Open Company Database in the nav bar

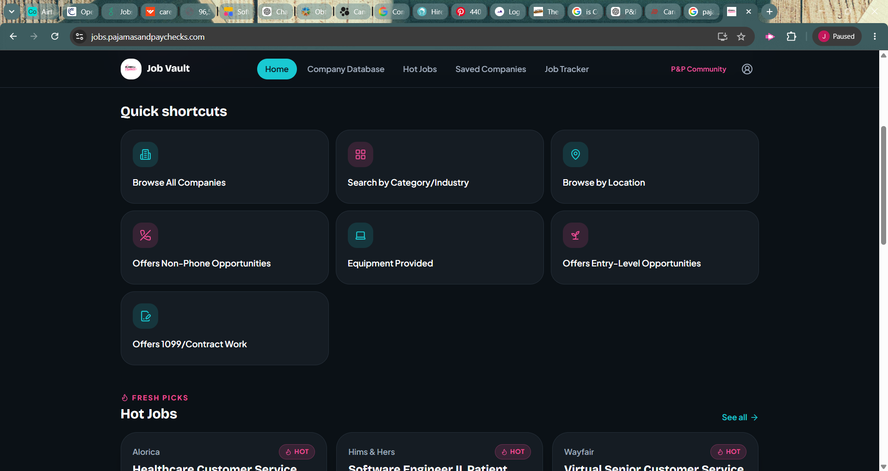345,69
